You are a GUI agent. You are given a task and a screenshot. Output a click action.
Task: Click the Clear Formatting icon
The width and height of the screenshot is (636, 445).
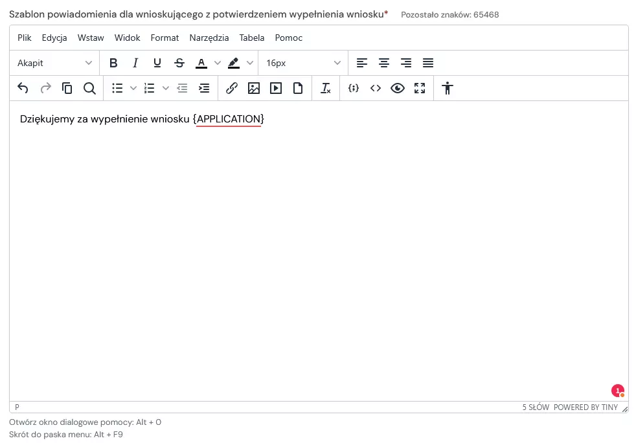pos(326,88)
